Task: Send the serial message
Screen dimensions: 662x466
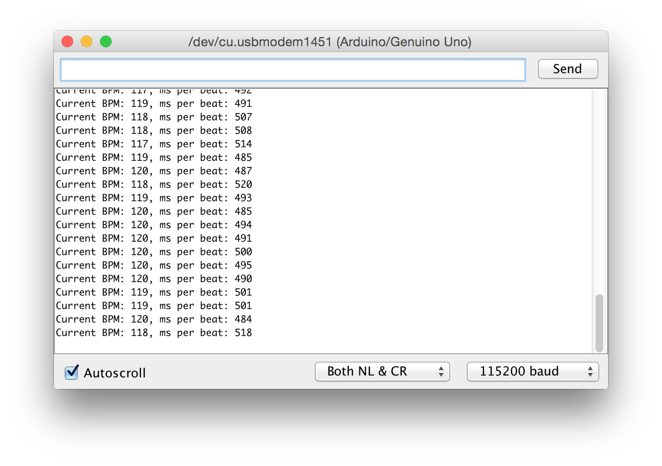Action: [x=568, y=69]
